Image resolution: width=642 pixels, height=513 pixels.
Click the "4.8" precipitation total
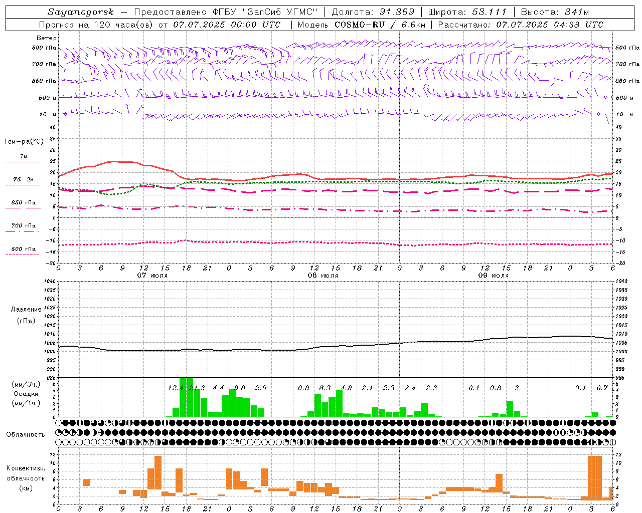[x=346, y=388]
